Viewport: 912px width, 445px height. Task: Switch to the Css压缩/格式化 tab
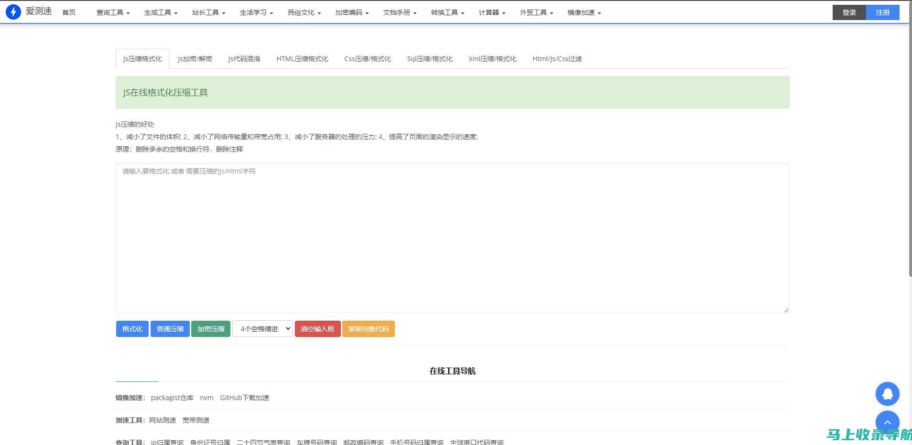pyautogui.click(x=368, y=59)
